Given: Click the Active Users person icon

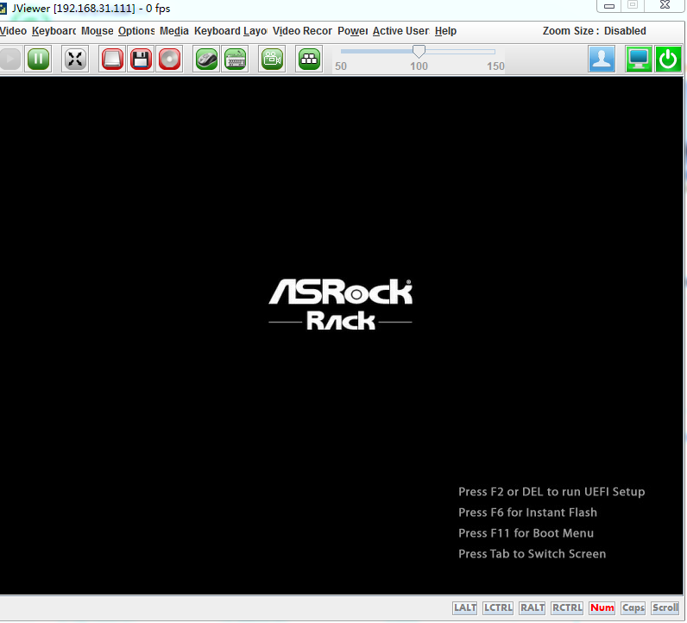Looking at the screenshot, I should pos(602,59).
